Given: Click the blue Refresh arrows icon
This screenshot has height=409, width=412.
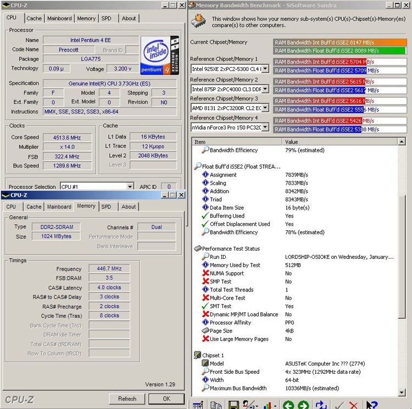Looking at the screenshot, I should pyautogui.click(x=321, y=405).
